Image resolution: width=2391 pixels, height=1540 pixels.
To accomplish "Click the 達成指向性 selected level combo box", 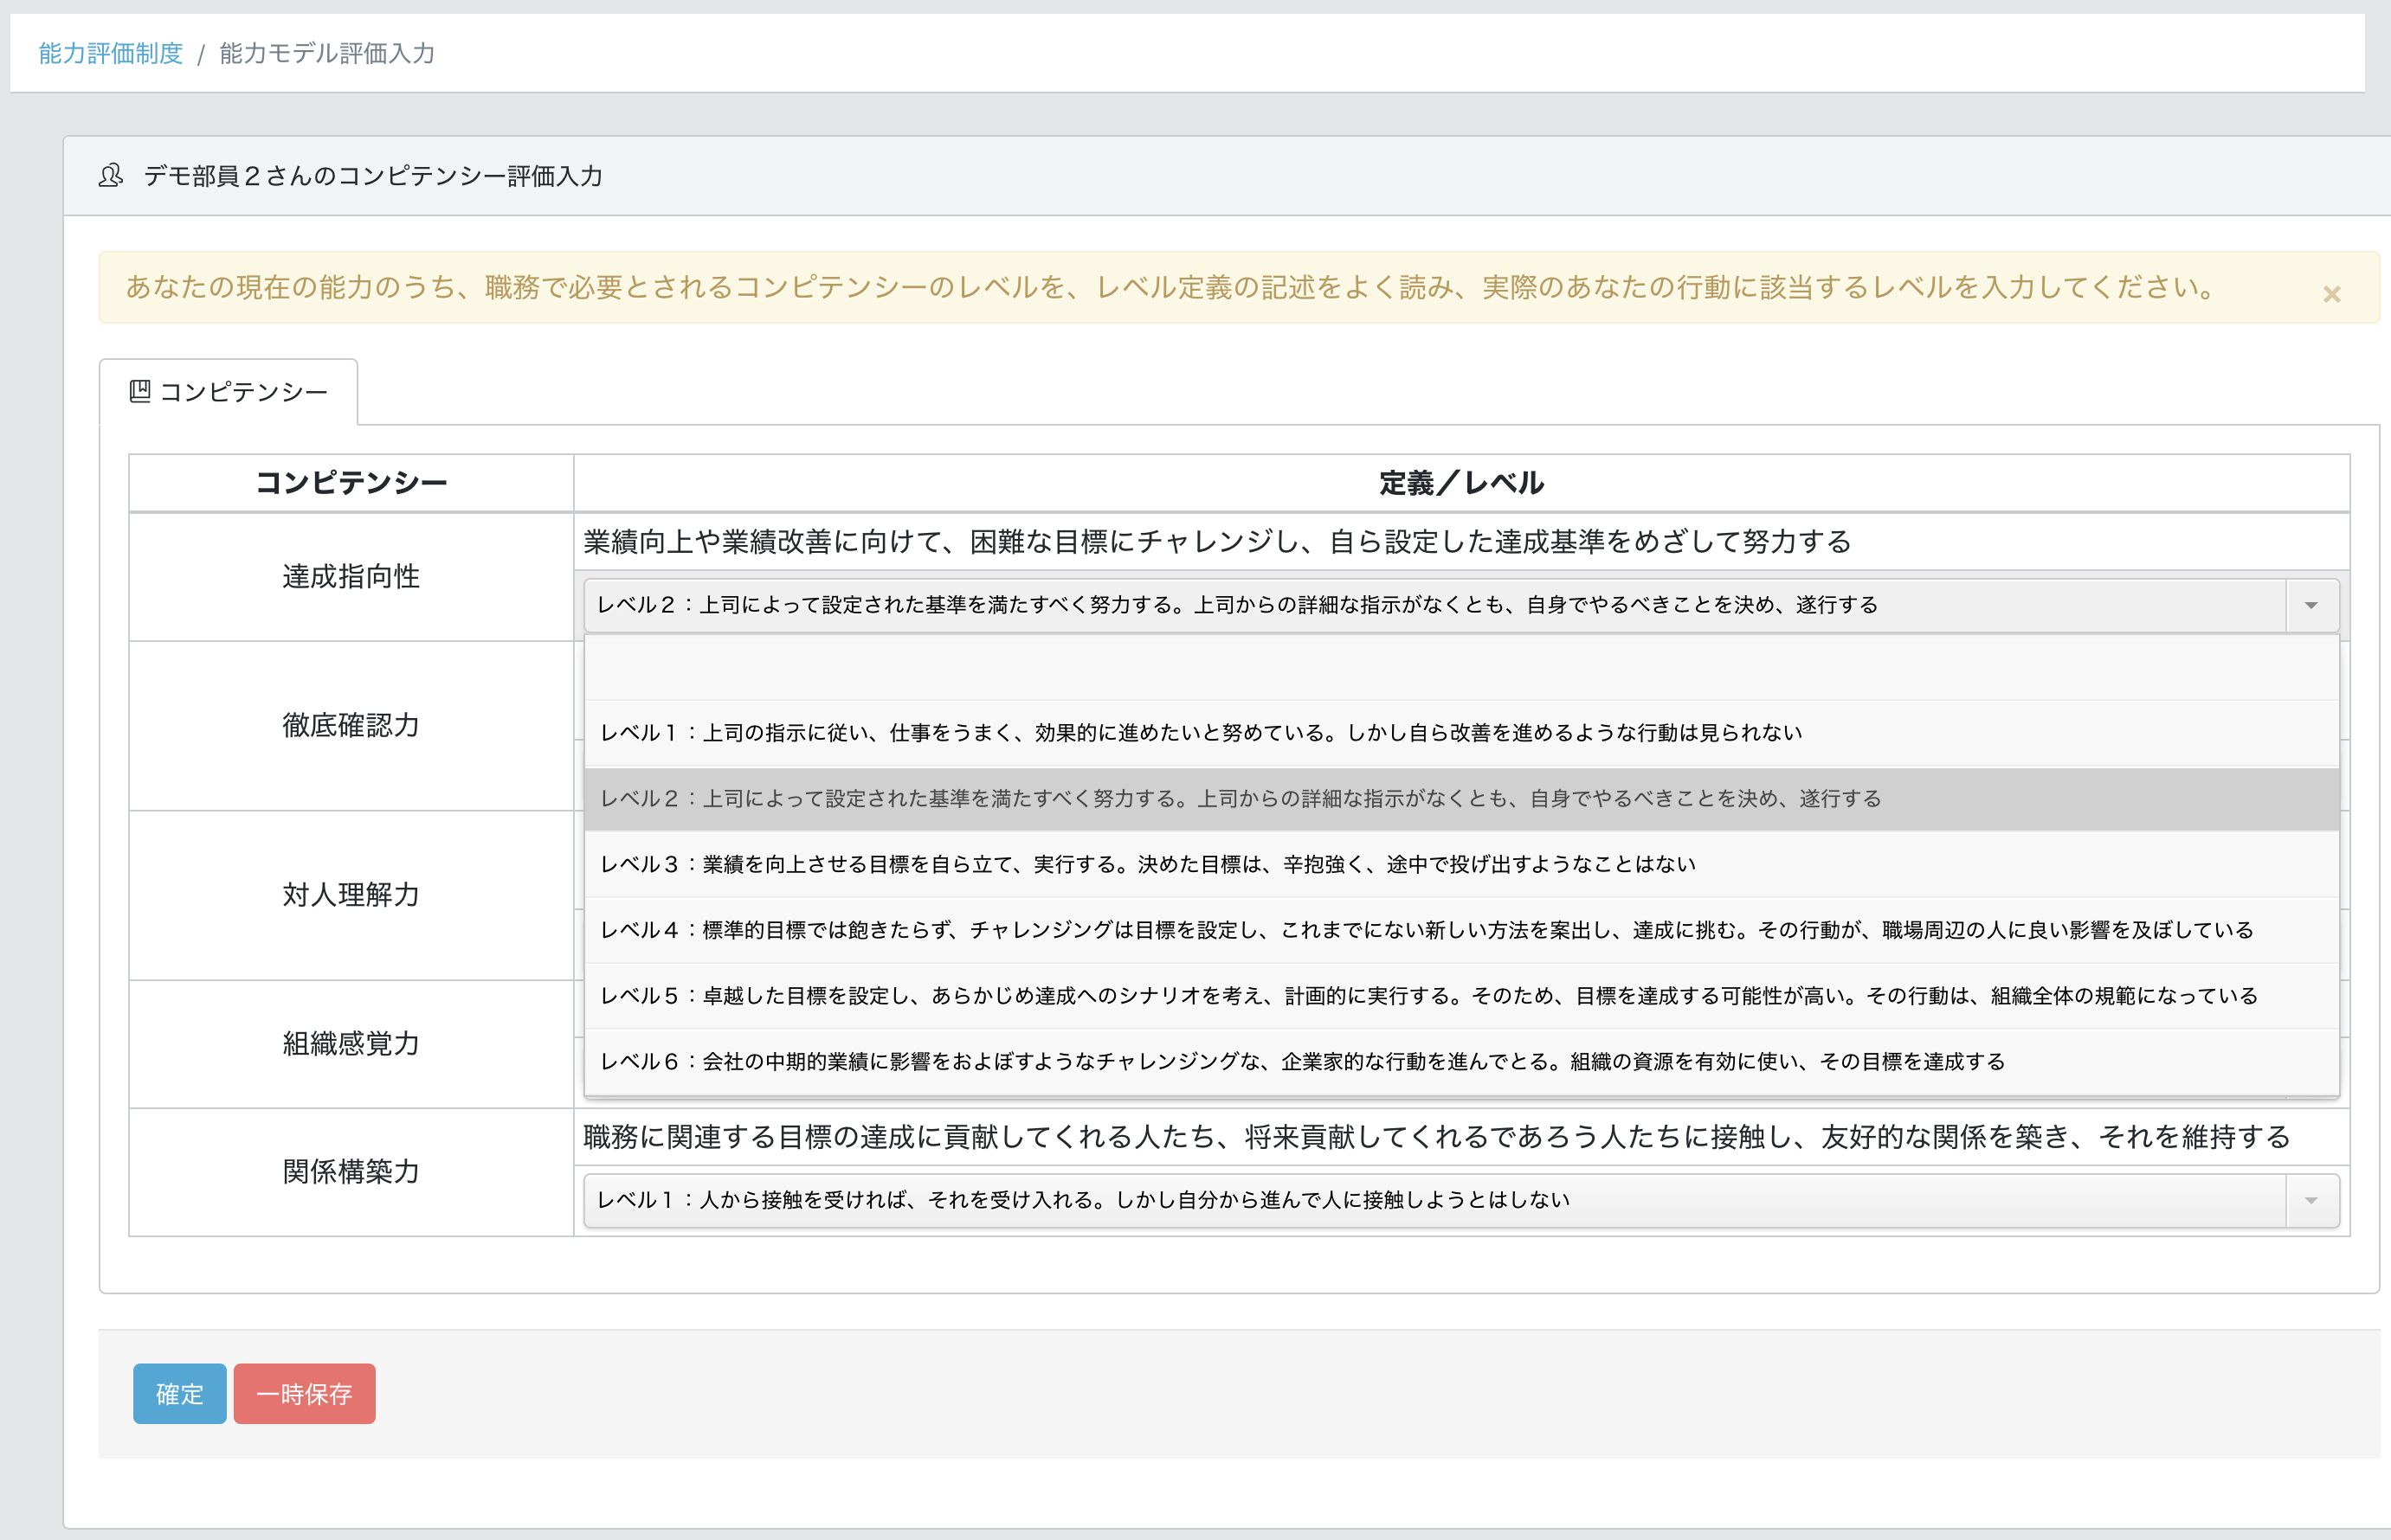I will coord(1460,605).
